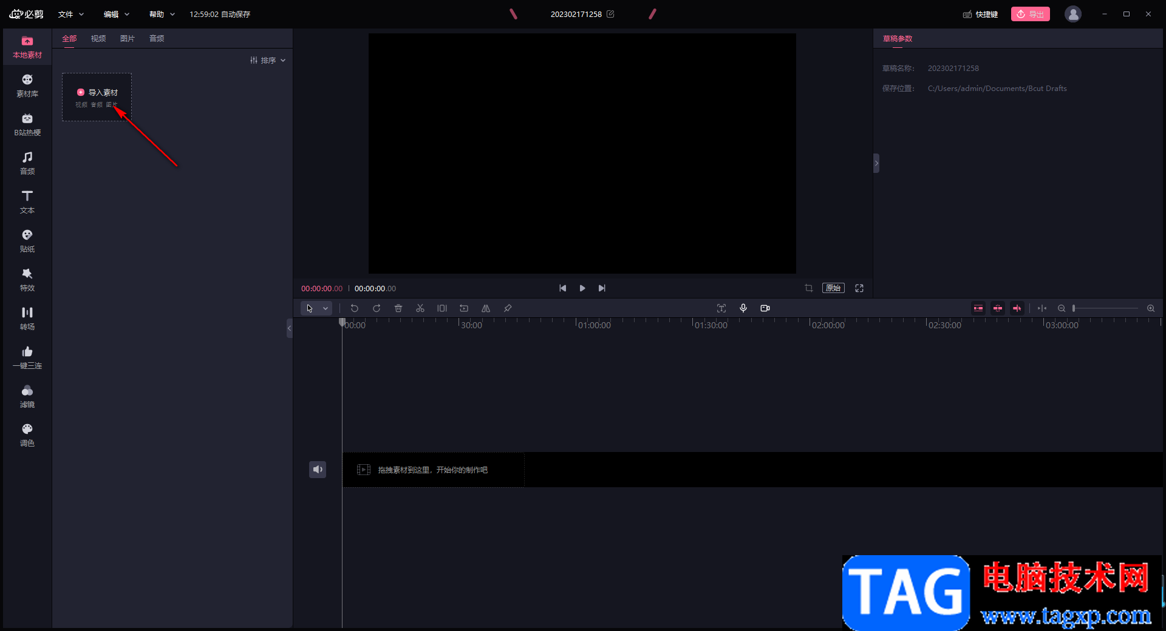Toggle the third pink preview-axis button on timeline

click(x=1017, y=308)
